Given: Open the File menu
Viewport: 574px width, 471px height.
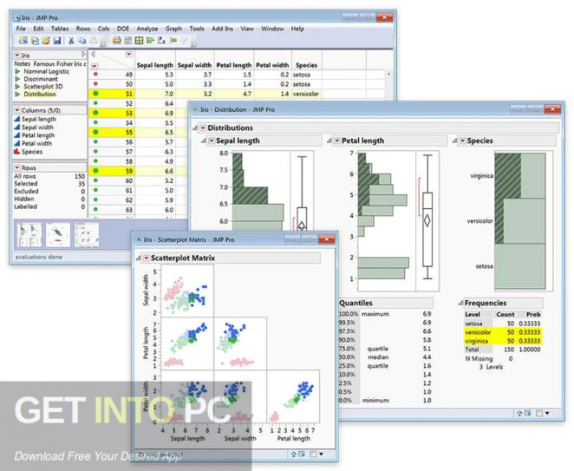Looking at the screenshot, I should (21, 29).
